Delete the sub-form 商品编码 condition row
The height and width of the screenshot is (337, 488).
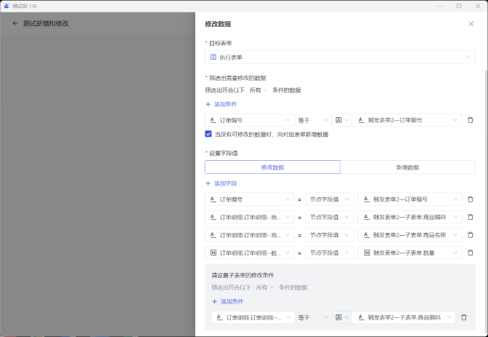click(464, 317)
